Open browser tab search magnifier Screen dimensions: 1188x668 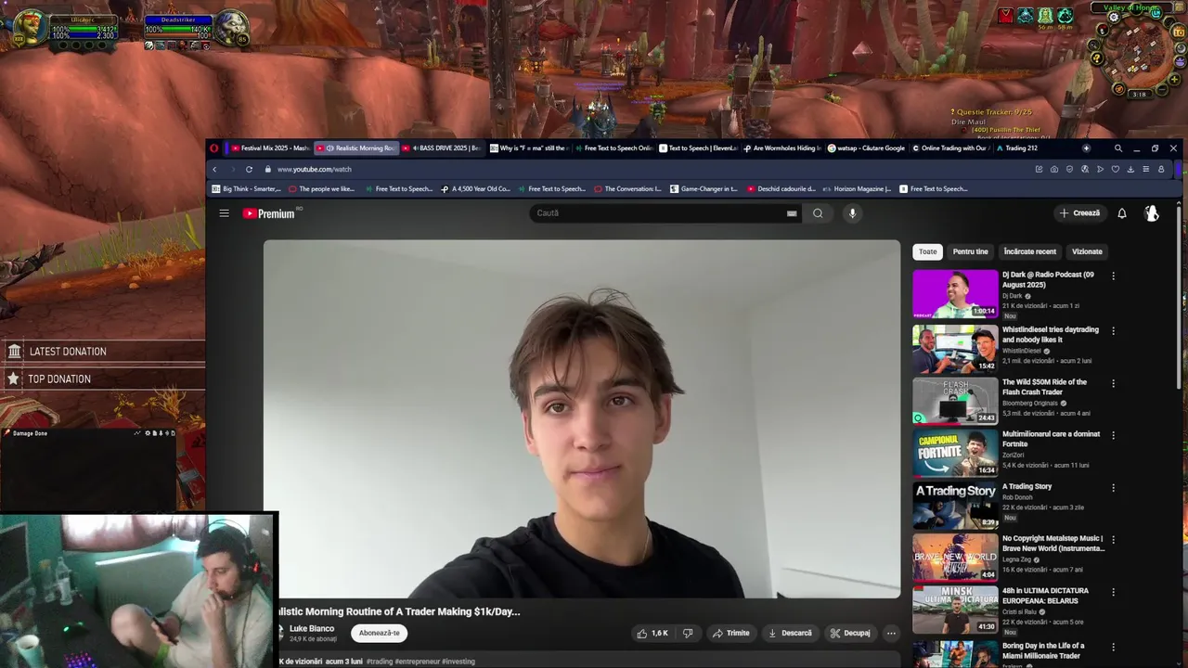coord(1118,148)
